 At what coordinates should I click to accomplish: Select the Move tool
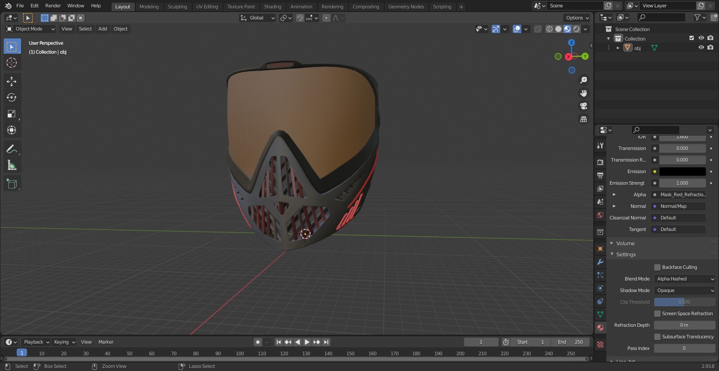pos(12,81)
